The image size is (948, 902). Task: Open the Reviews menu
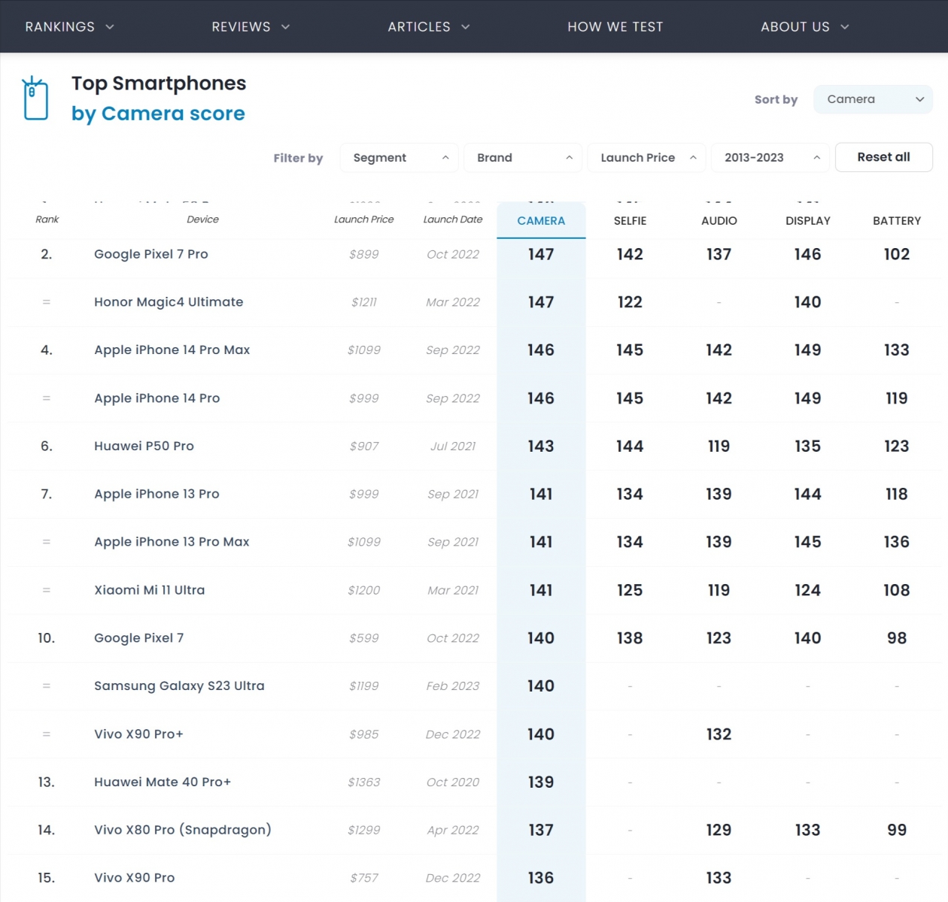251,27
